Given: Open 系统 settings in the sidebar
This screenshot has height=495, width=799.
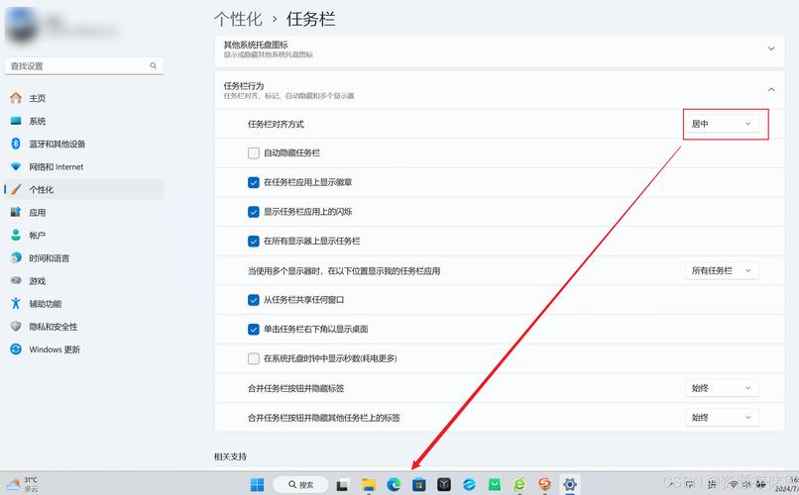Looking at the screenshot, I should tap(83, 121).
